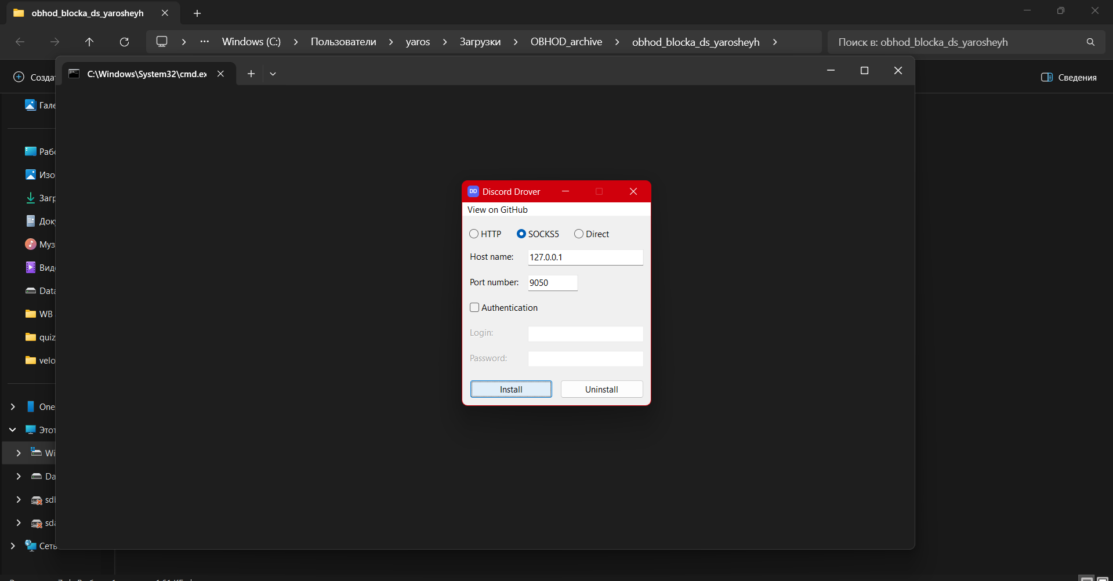The width and height of the screenshot is (1113, 581).
Task: Close the cmd.exe terminal tab
Action: (220, 74)
